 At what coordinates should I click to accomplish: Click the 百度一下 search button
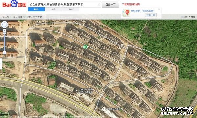coord(110,5)
